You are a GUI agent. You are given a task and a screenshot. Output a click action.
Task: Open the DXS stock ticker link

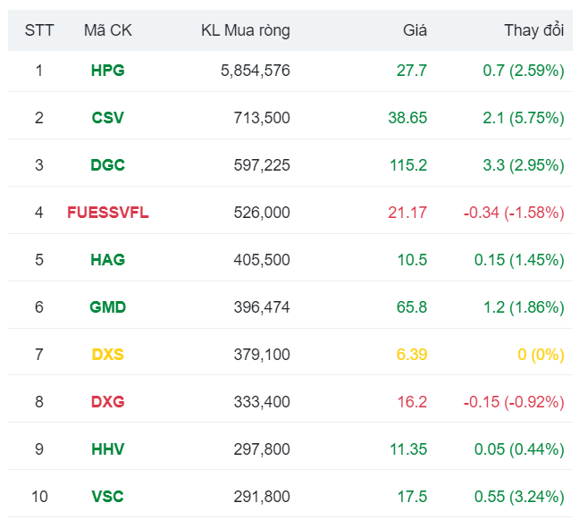tap(107, 354)
